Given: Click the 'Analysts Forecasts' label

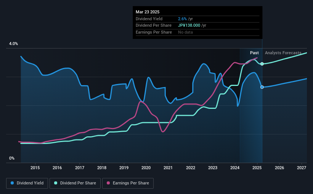Looking at the screenshot, I should [x=283, y=53].
